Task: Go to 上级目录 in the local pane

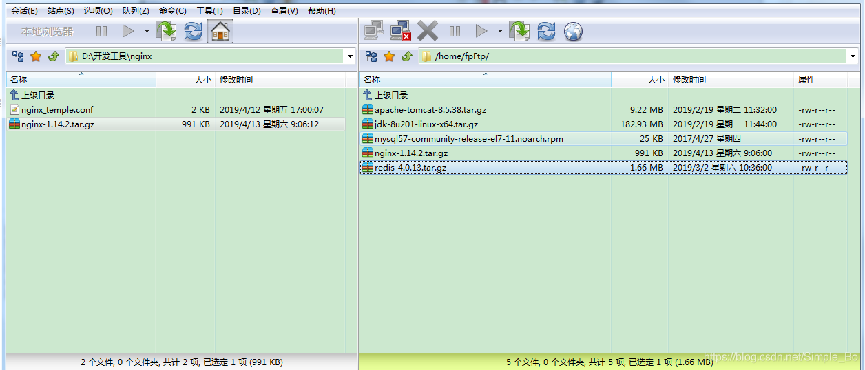Action: tap(38, 96)
